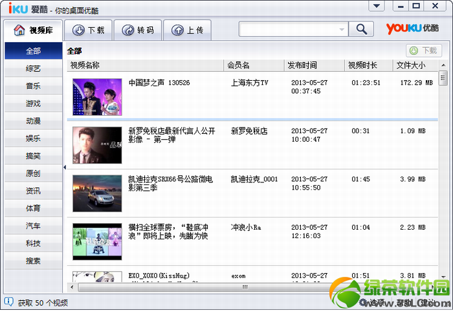
Task: Click the title 横扫全球票房 鞋底冲浪
Action: 168,232
